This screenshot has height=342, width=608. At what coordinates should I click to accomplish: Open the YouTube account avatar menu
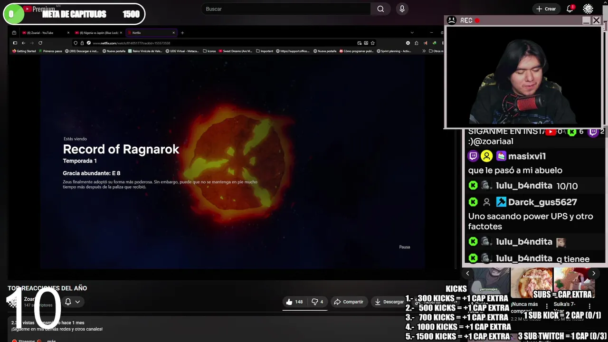click(x=588, y=9)
